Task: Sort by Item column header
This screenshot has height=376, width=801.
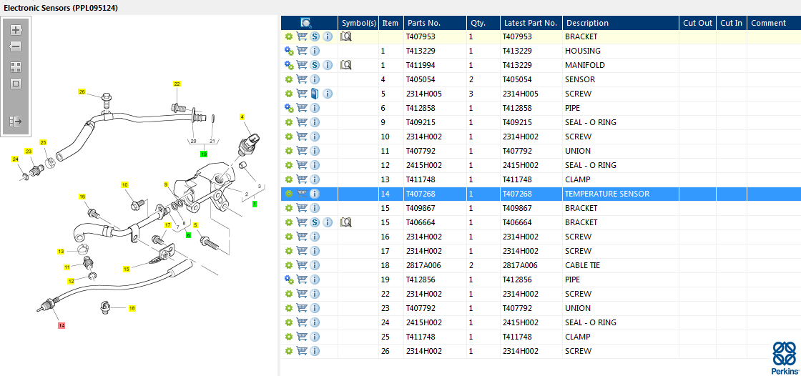Action: click(390, 23)
